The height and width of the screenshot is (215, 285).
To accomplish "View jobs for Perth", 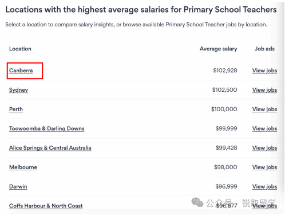I will (264, 109).
